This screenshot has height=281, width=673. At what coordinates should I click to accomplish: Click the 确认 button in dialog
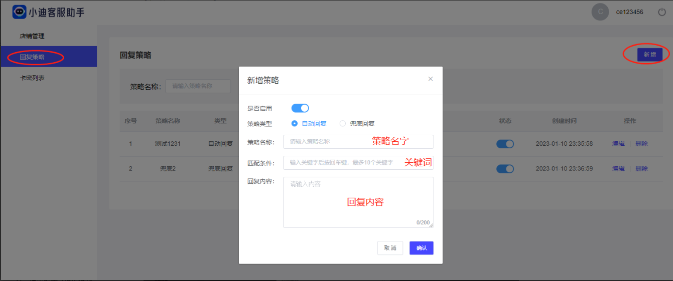coord(422,248)
